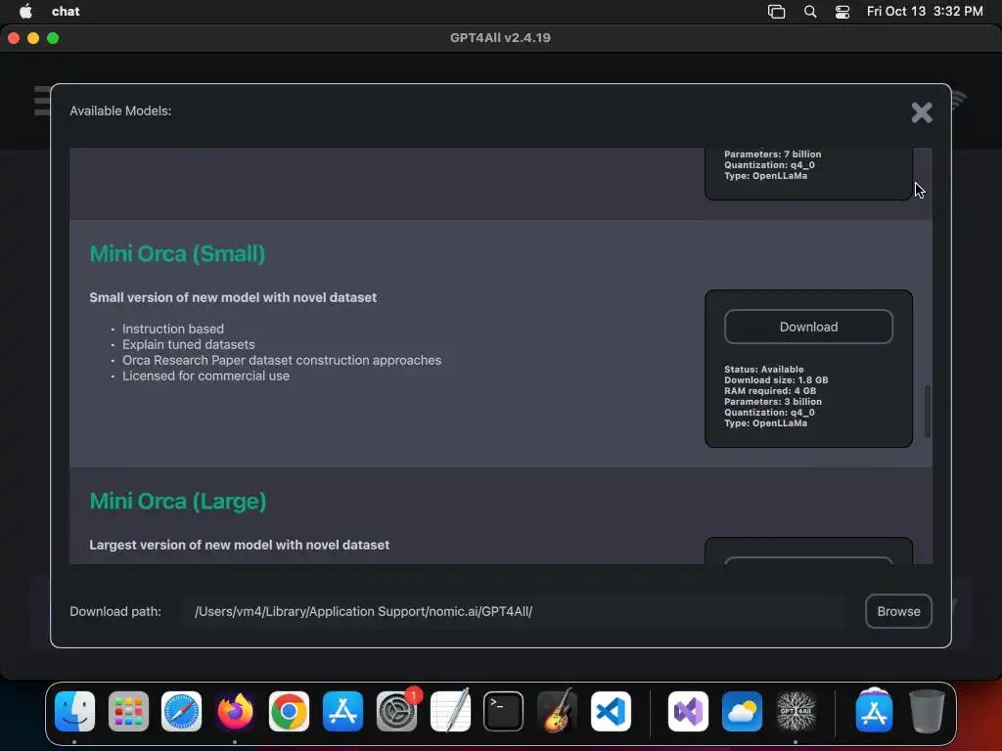This screenshot has height=751, width=1002.
Task: Open Google Chrome from the Dock
Action: (289, 712)
